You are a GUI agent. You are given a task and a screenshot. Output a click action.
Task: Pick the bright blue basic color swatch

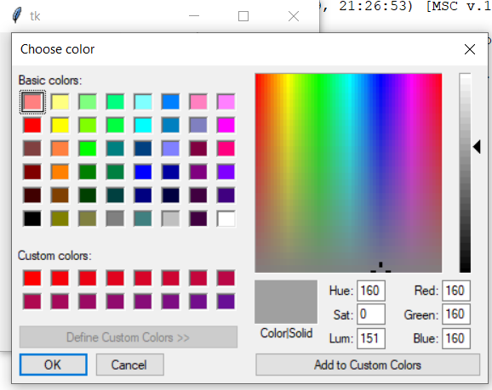(x=143, y=172)
